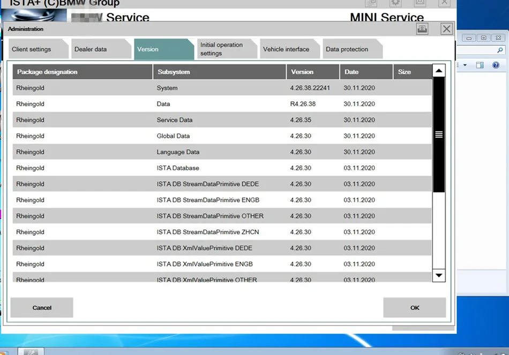The image size is (509, 355).
Task: Click the Data subsystem cell
Action: click(x=163, y=104)
